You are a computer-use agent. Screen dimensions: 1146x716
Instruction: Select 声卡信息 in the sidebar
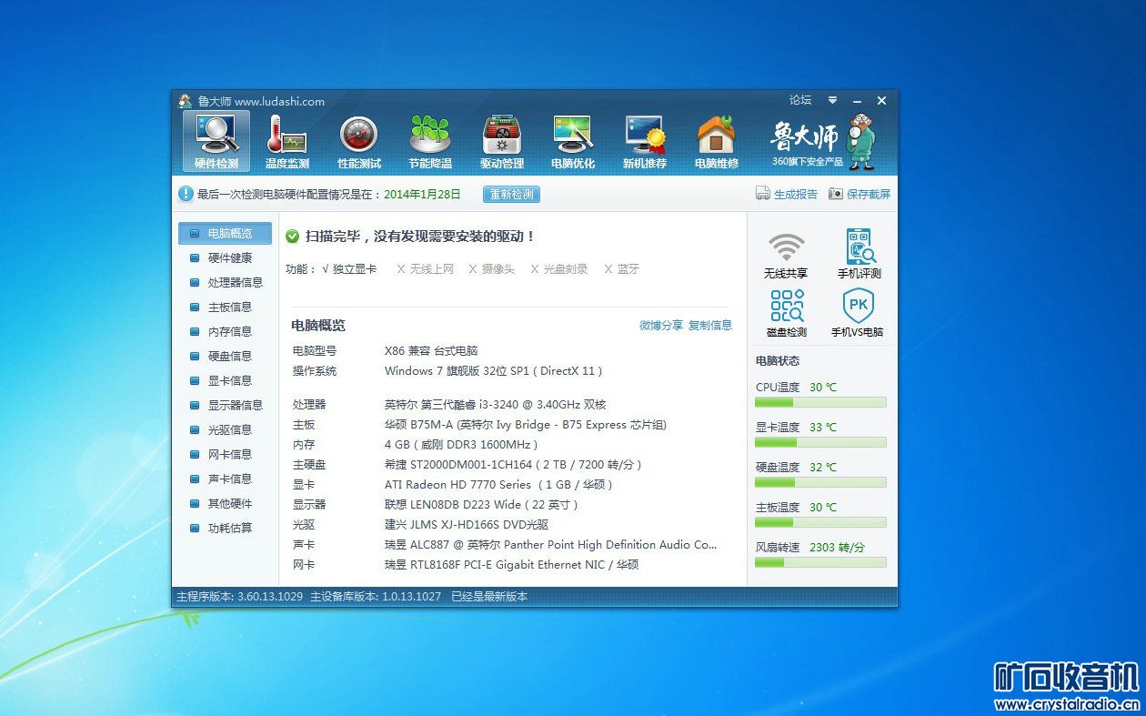click(x=225, y=479)
